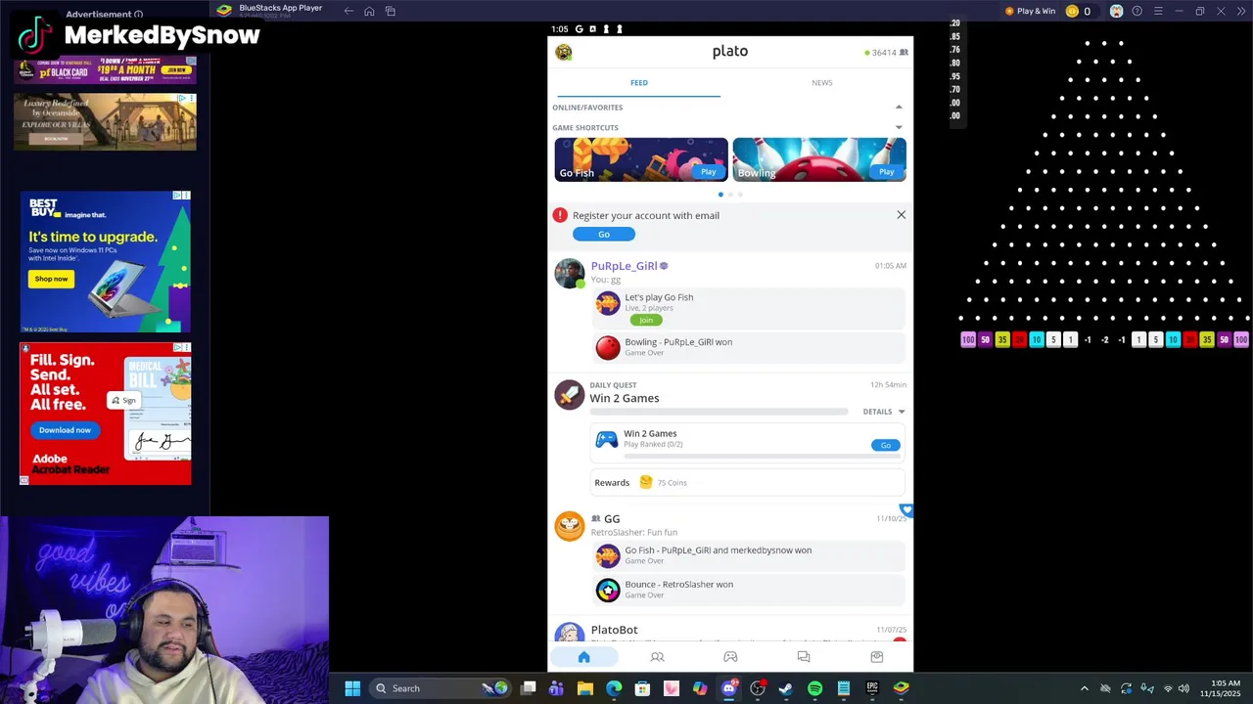
Task: Open BlueStacks hamburger menu
Action: pyautogui.click(x=1158, y=11)
